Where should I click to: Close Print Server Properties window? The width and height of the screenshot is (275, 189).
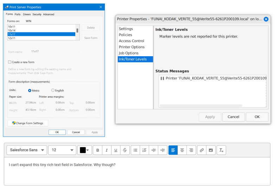coord(101,7)
